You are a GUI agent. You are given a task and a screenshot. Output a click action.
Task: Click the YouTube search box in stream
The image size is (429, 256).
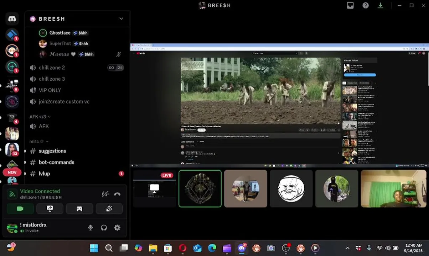pos(274,53)
